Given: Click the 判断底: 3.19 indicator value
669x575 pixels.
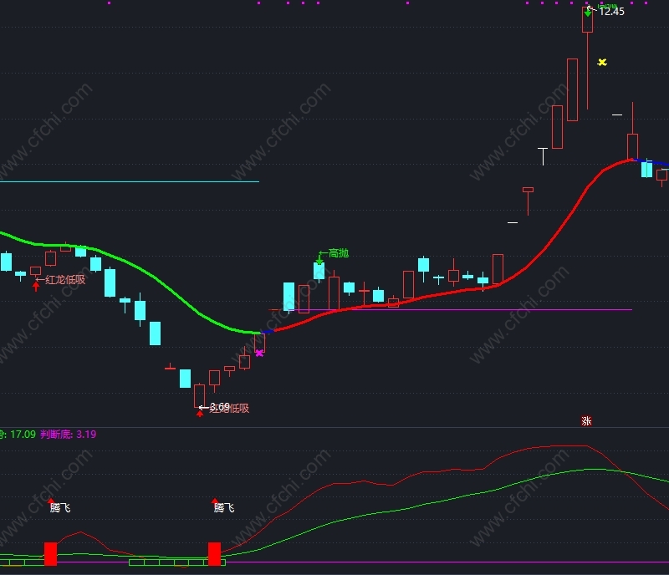Looking at the screenshot, I should click(x=69, y=435).
